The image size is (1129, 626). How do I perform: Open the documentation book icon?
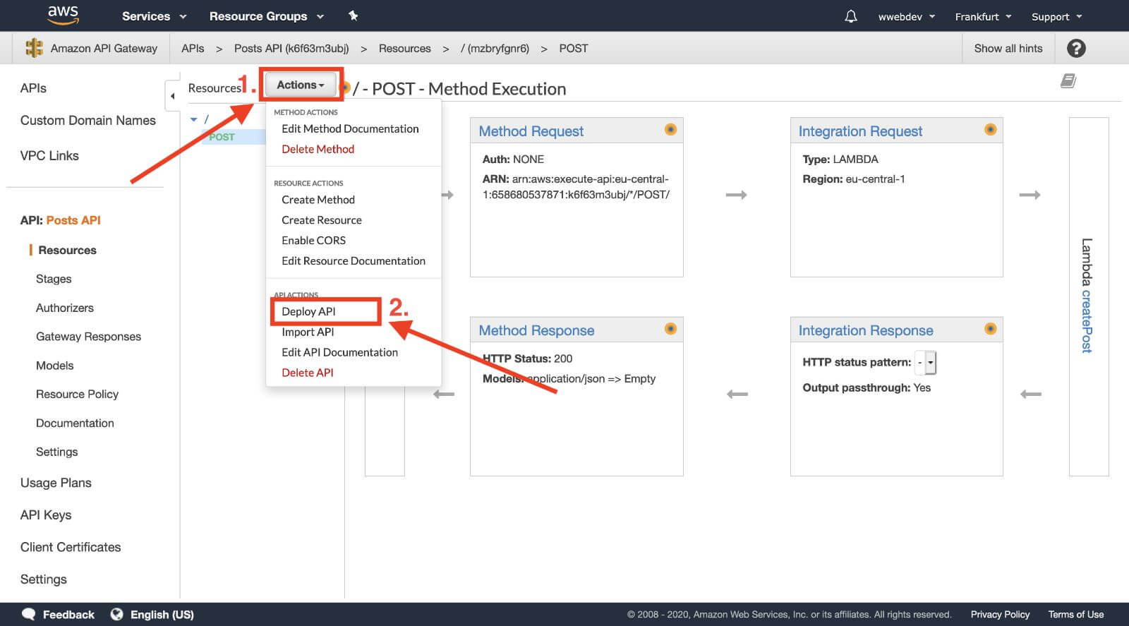pyautogui.click(x=1068, y=81)
